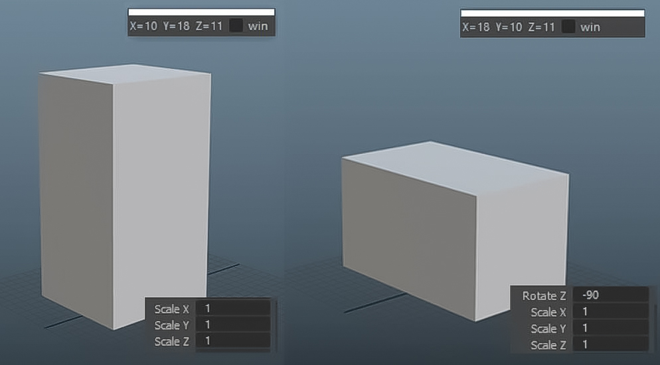Click the top face of the tall box
Viewport: 660px width, 365px height.
(126, 74)
